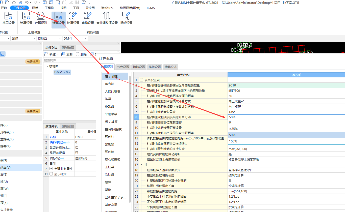Select highlighted 50% option in dropdown list
This screenshot has width=345, height=212.
[x=286, y=135]
